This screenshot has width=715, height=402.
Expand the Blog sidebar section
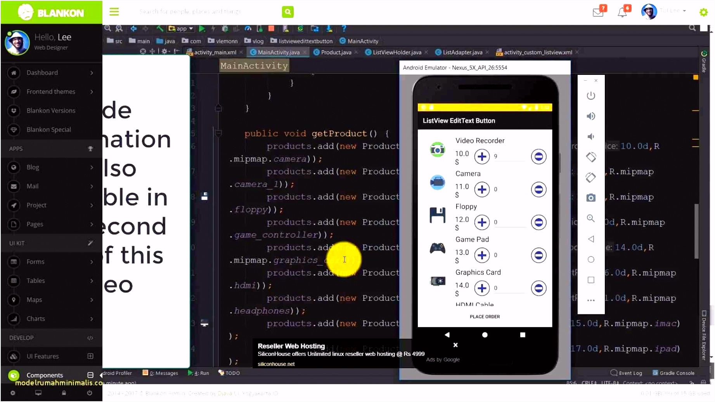[51, 167]
